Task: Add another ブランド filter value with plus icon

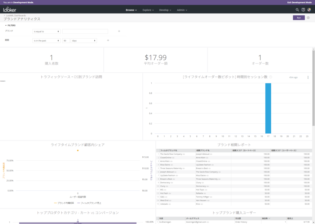Action: tap(119, 32)
